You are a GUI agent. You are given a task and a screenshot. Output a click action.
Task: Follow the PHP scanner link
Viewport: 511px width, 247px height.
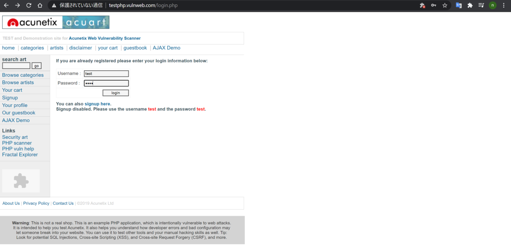pyautogui.click(x=17, y=143)
